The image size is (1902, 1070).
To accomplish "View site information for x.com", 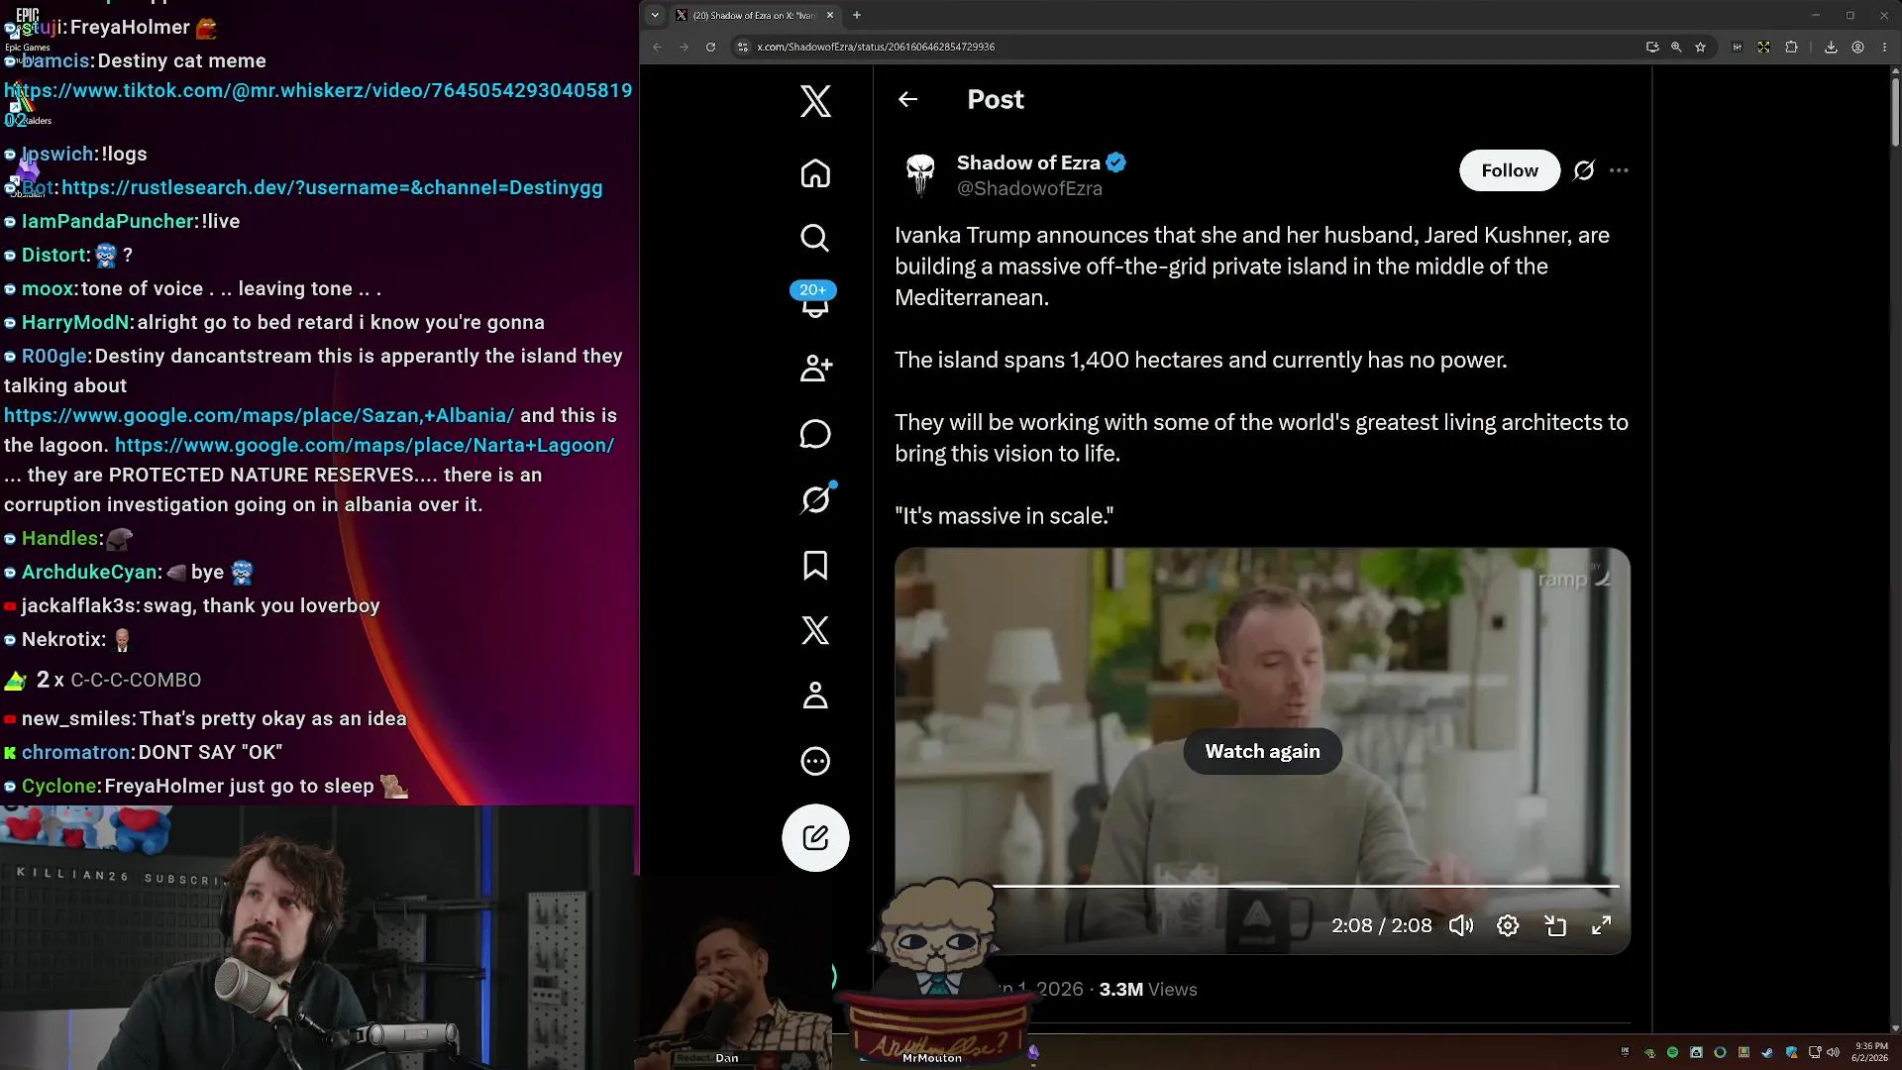I will click(x=743, y=47).
